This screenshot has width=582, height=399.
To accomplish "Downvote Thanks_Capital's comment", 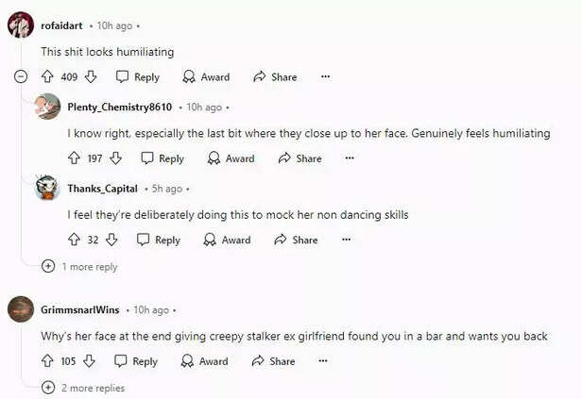I will pos(111,240).
